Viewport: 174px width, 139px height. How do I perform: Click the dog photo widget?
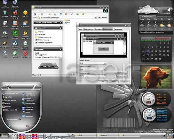tap(156, 77)
